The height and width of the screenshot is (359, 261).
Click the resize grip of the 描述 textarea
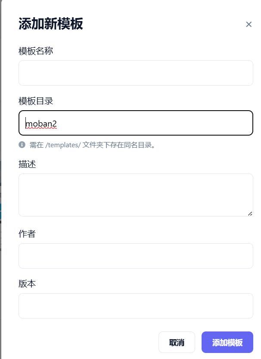coord(250,214)
